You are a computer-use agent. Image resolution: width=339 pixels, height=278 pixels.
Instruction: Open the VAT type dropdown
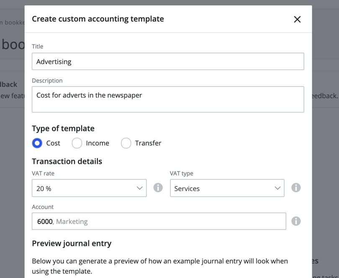[x=227, y=188]
